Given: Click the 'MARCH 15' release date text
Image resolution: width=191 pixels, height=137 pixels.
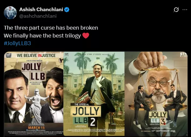Looking at the screenshot, I should 36,128.
